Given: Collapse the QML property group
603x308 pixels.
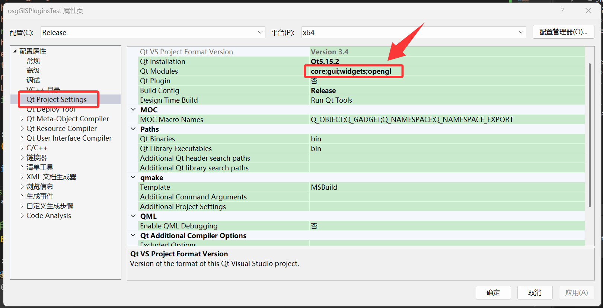Looking at the screenshot, I should point(133,216).
